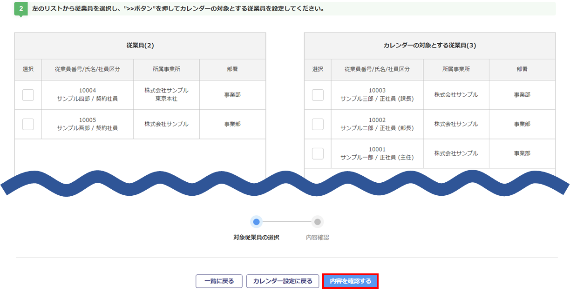Image resolution: width=570 pixels, height=292 pixels.
Task: Click the blue 対象従業員の選択 step circle
Action: pos(256,222)
